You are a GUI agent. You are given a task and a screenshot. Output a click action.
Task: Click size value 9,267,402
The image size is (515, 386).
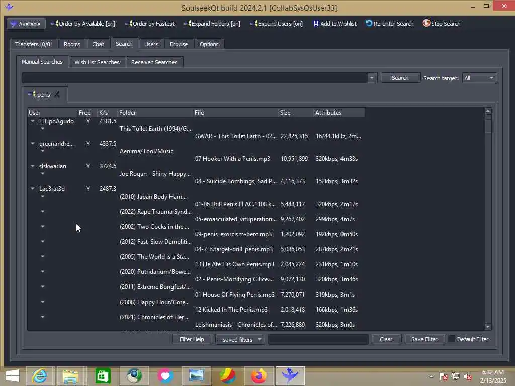[292, 219]
